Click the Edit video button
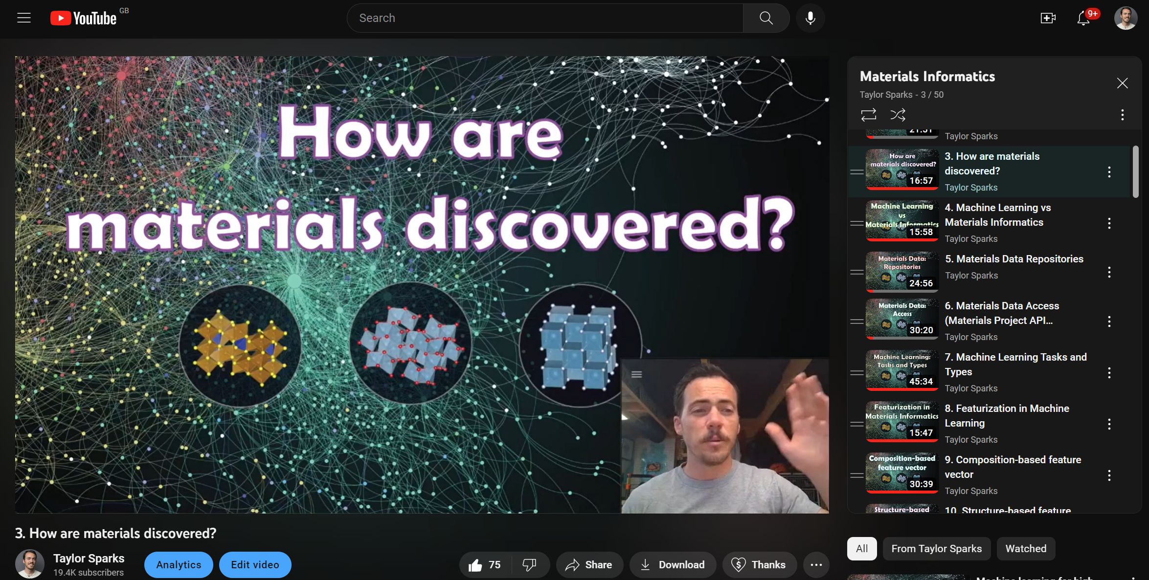Image resolution: width=1149 pixels, height=580 pixels. [x=255, y=565]
